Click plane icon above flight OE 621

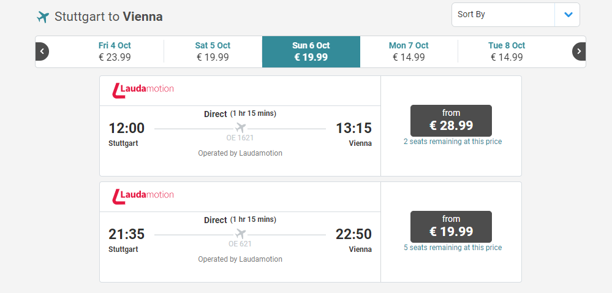240,234
